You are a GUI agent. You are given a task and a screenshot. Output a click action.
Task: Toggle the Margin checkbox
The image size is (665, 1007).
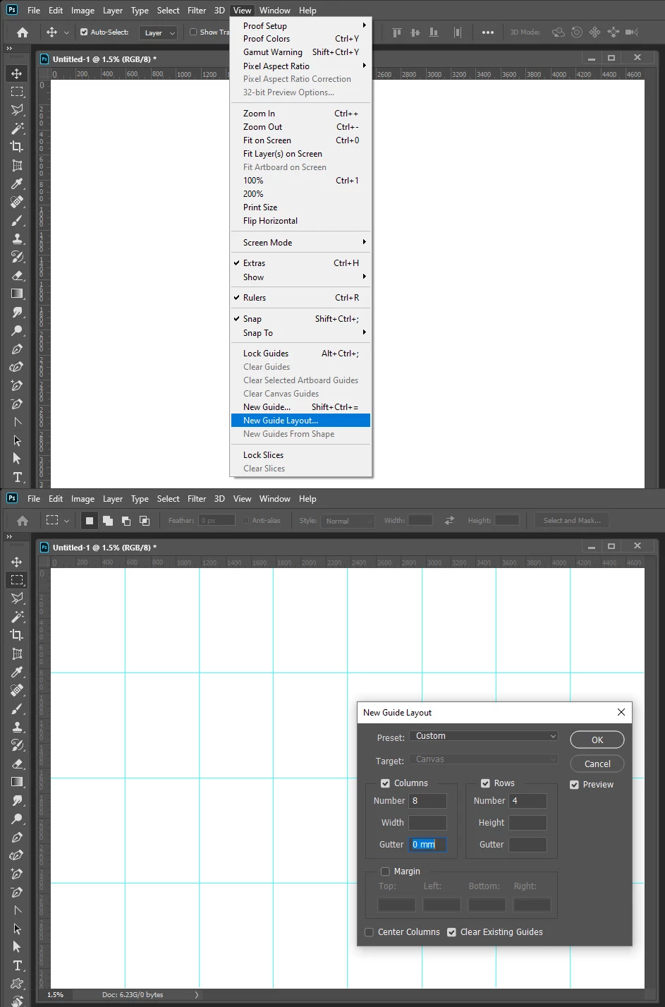385,872
